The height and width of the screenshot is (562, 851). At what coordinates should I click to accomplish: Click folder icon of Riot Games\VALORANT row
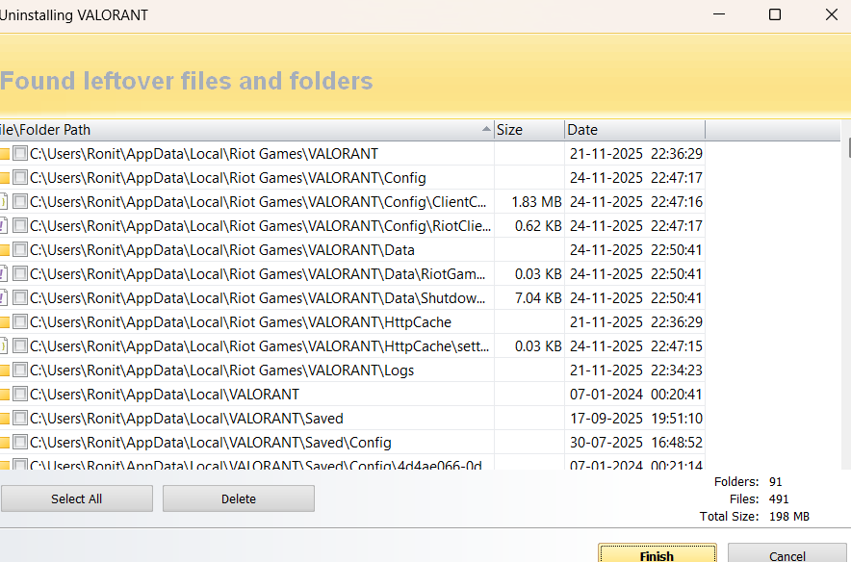pos(5,154)
